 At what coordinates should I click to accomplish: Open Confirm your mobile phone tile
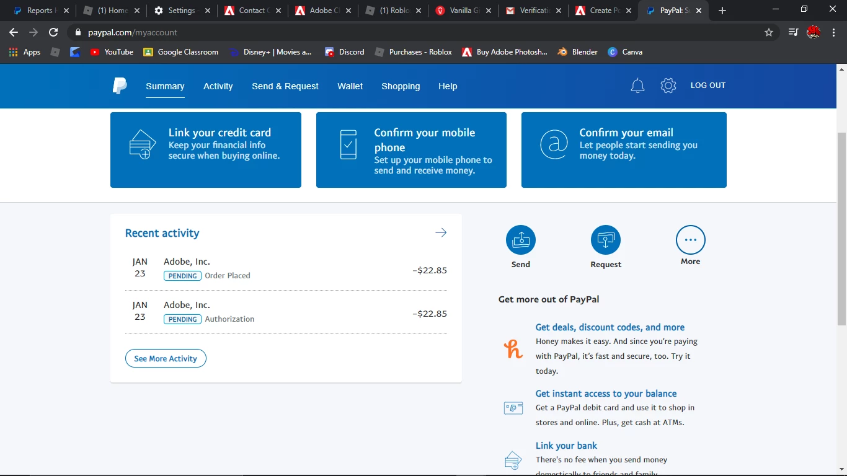tap(411, 150)
